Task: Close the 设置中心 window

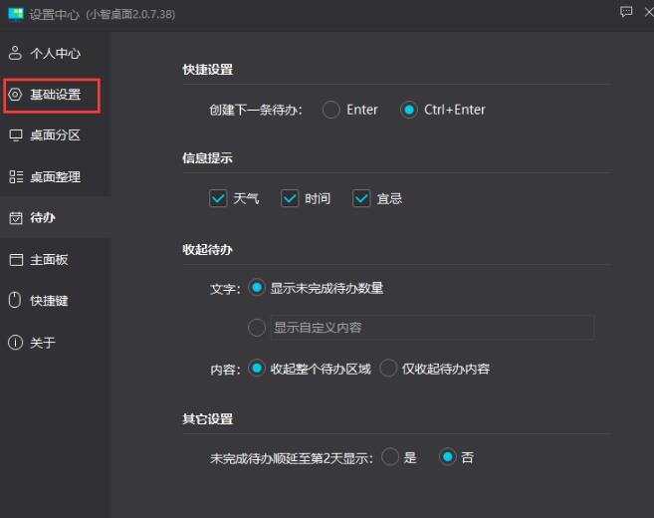Action: pos(649,12)
